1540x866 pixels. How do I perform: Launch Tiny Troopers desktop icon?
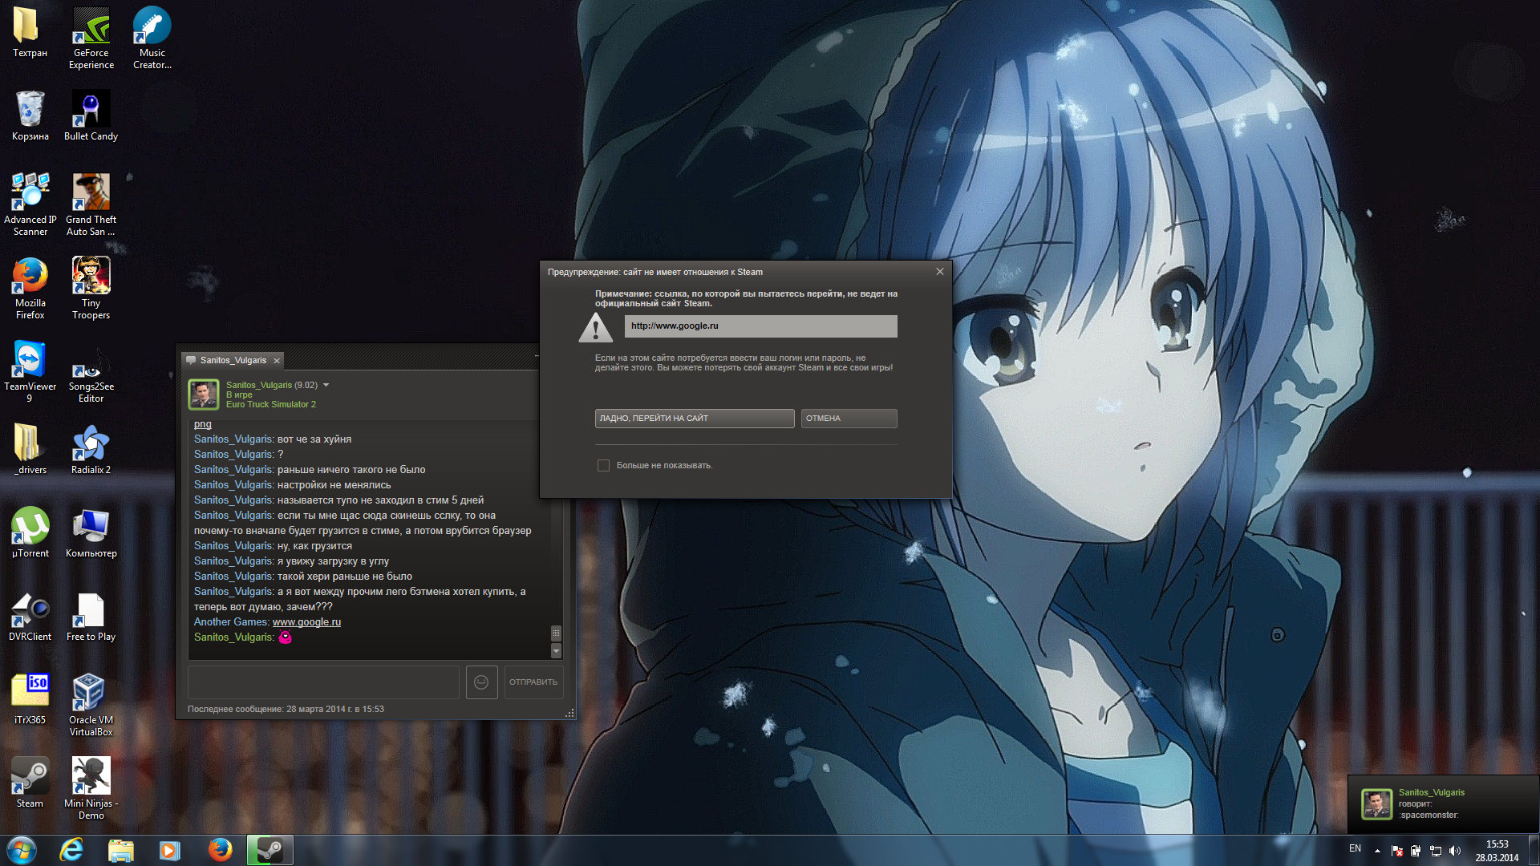point(91,288)
